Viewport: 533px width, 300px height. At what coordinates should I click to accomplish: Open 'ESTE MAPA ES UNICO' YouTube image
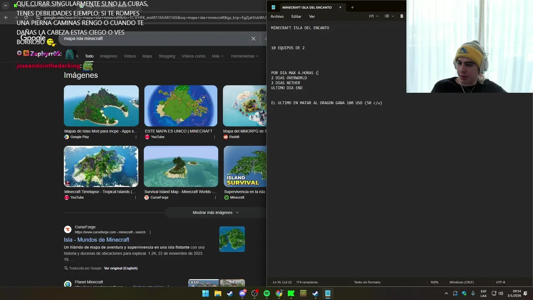pos(181,106)
